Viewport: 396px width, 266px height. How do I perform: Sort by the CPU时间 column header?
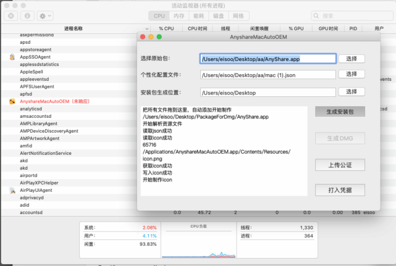point(198,28)
